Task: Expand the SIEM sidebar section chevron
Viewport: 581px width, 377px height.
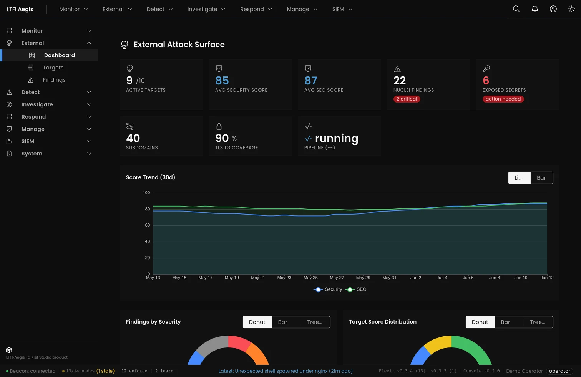Action: pyautogui.click(x=89, y=141)
